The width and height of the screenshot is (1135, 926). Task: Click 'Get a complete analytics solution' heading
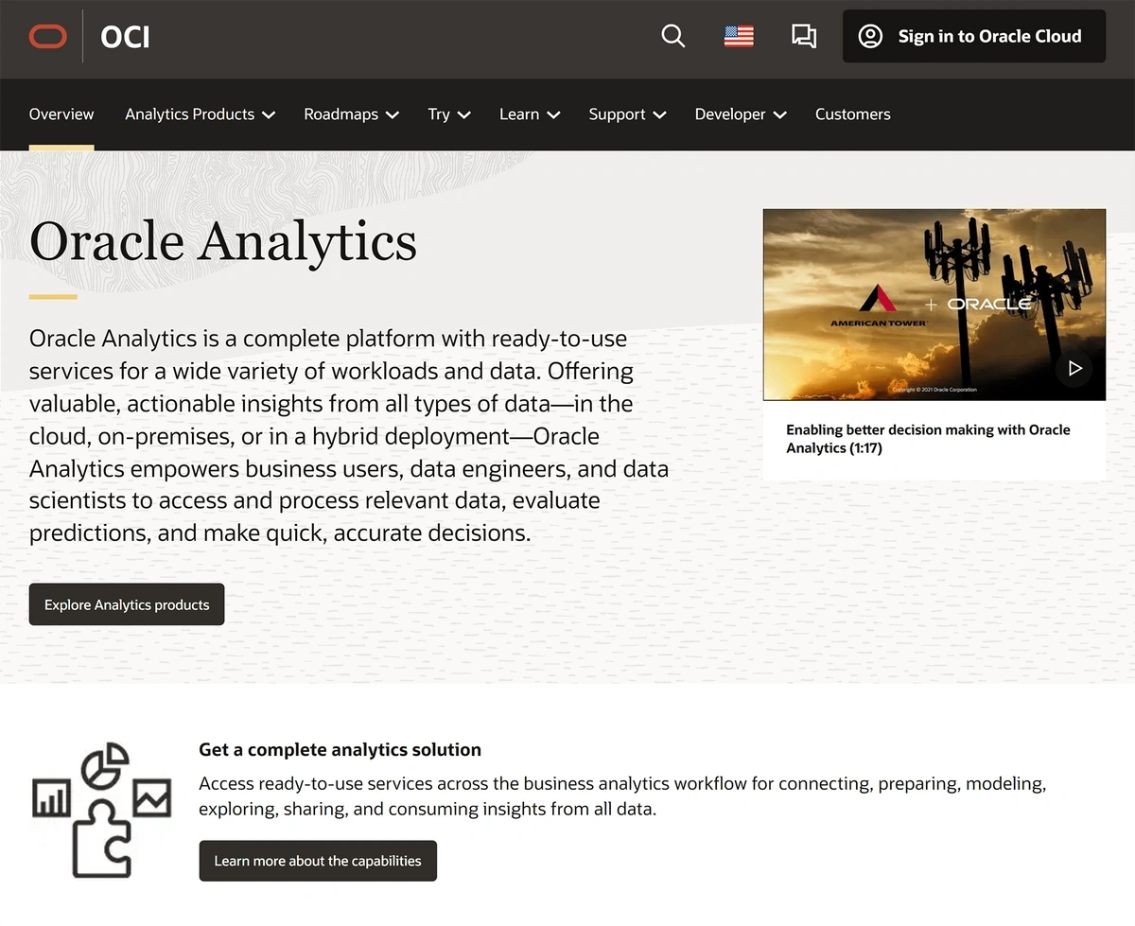tap(340, 750)
